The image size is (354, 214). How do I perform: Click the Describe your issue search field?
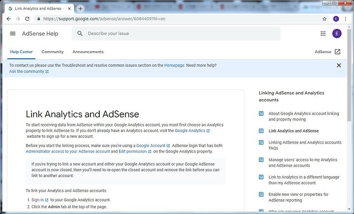176,33
